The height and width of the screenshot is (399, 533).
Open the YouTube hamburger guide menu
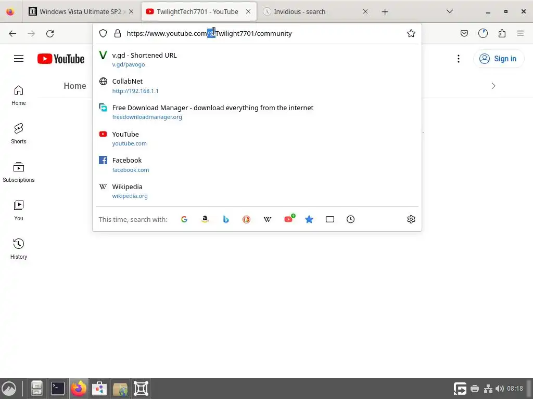(19, 59)
